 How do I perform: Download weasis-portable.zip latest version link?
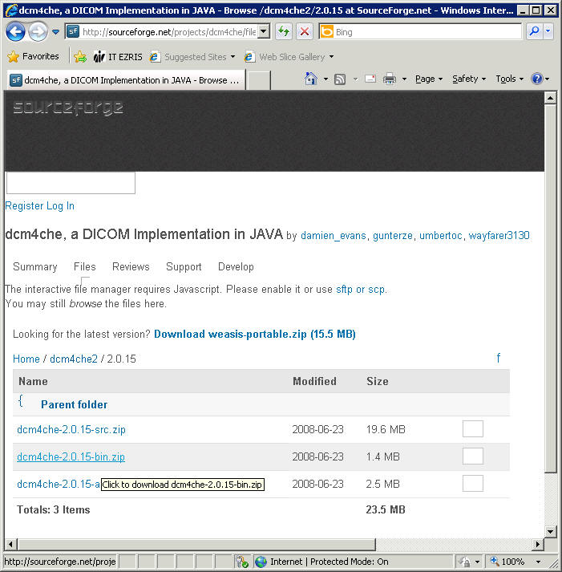[x=255, y=335]
